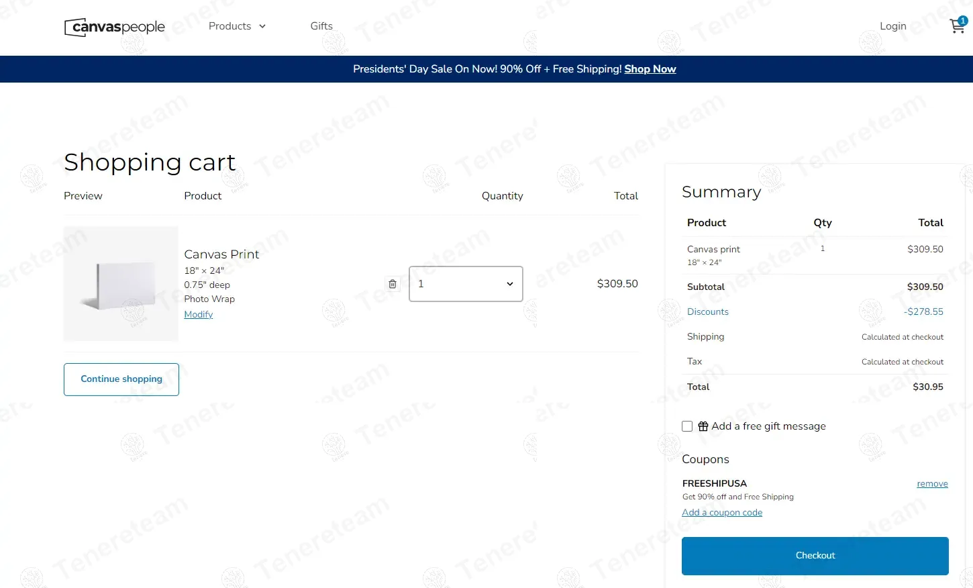The width and height of the screenshot is (973, 588).
Task: Expand the Products menu
Action: pyautogui.click(x=237, y=26)
